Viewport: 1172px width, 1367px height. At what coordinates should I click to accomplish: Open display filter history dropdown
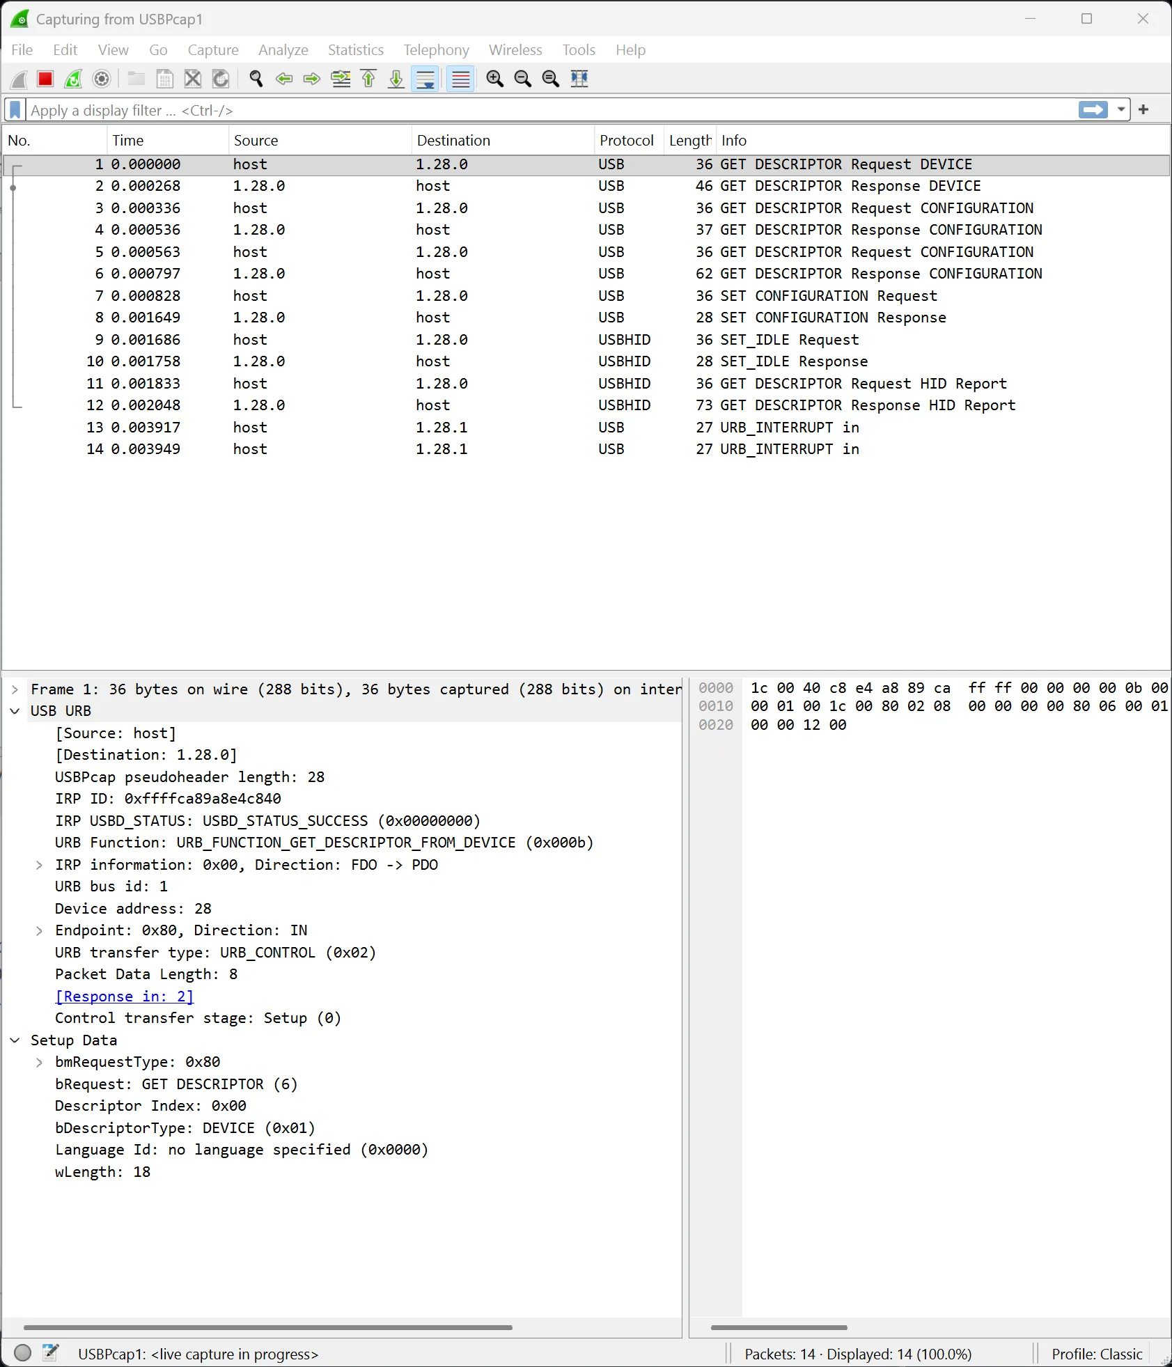click(x=1120, y=109)
